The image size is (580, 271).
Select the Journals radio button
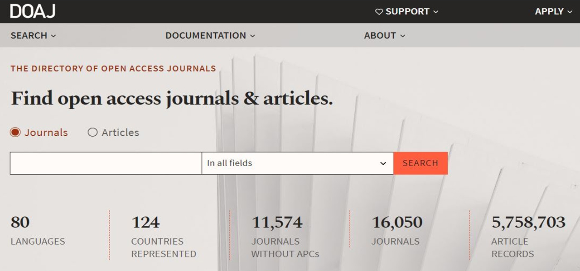pyautogui.click(x=15, y=133)
